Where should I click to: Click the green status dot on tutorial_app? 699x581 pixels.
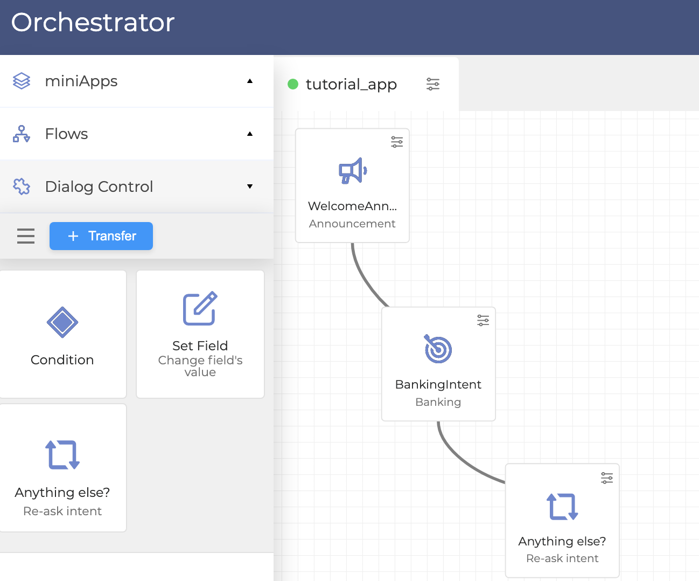point(293,84)
